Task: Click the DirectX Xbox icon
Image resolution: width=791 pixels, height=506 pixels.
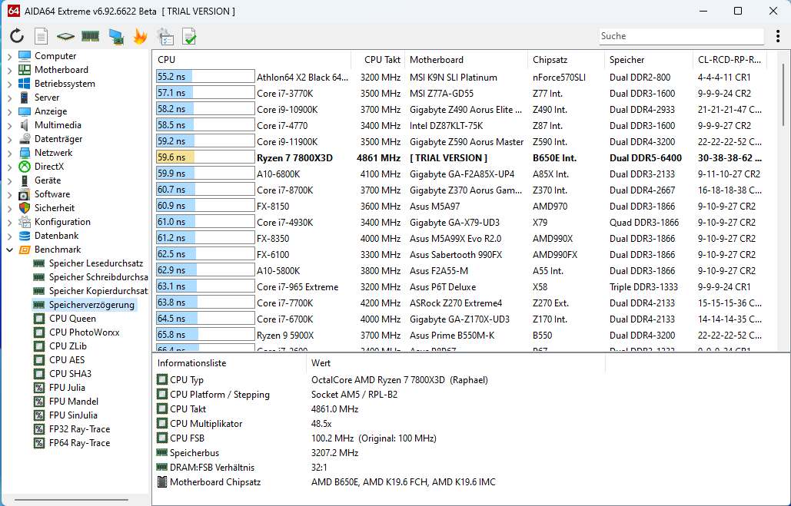Action: point(25,167)
